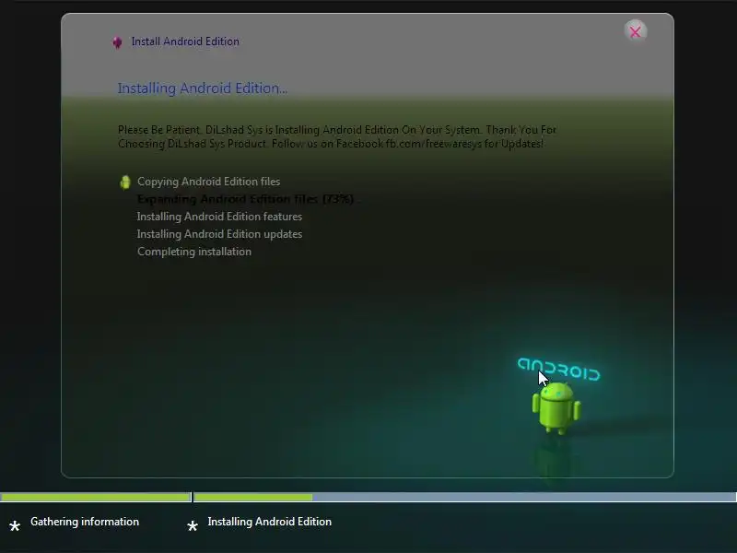This screenshot has height=553, width=737.
Task: Click 'Installing Android Edition updates' step
Action: [219, 234]
